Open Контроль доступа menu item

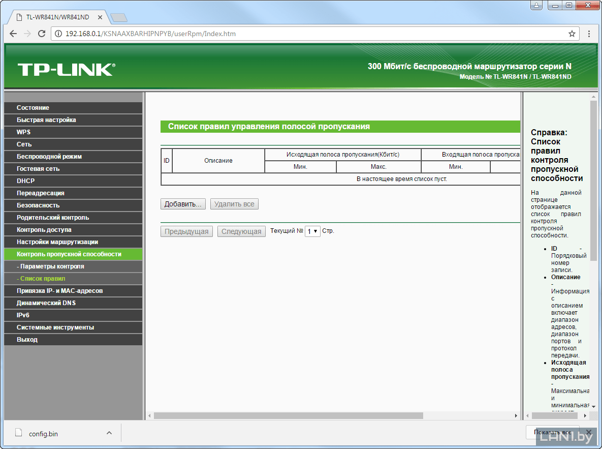pos(73,229)
